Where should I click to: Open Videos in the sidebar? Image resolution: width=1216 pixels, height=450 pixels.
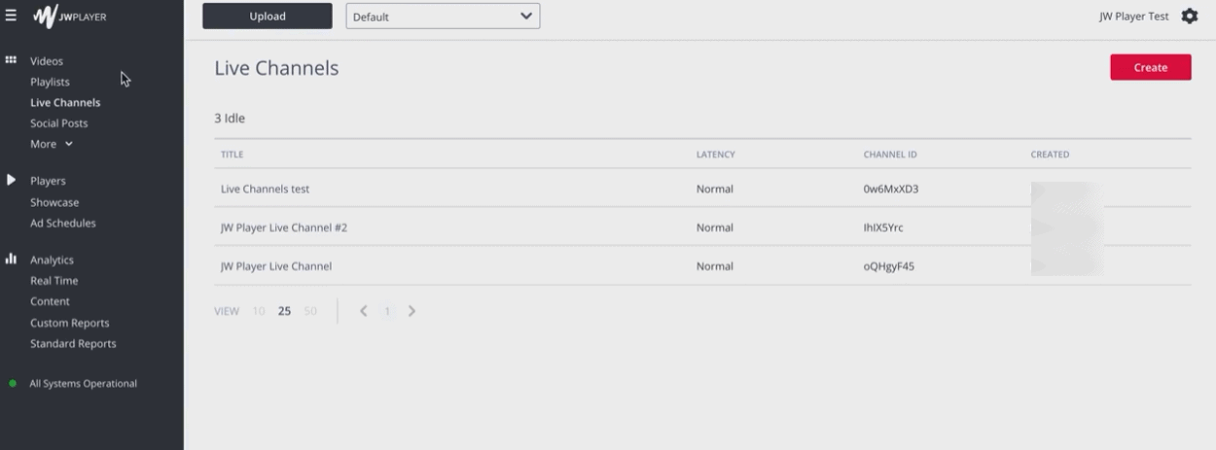(47, 61)
